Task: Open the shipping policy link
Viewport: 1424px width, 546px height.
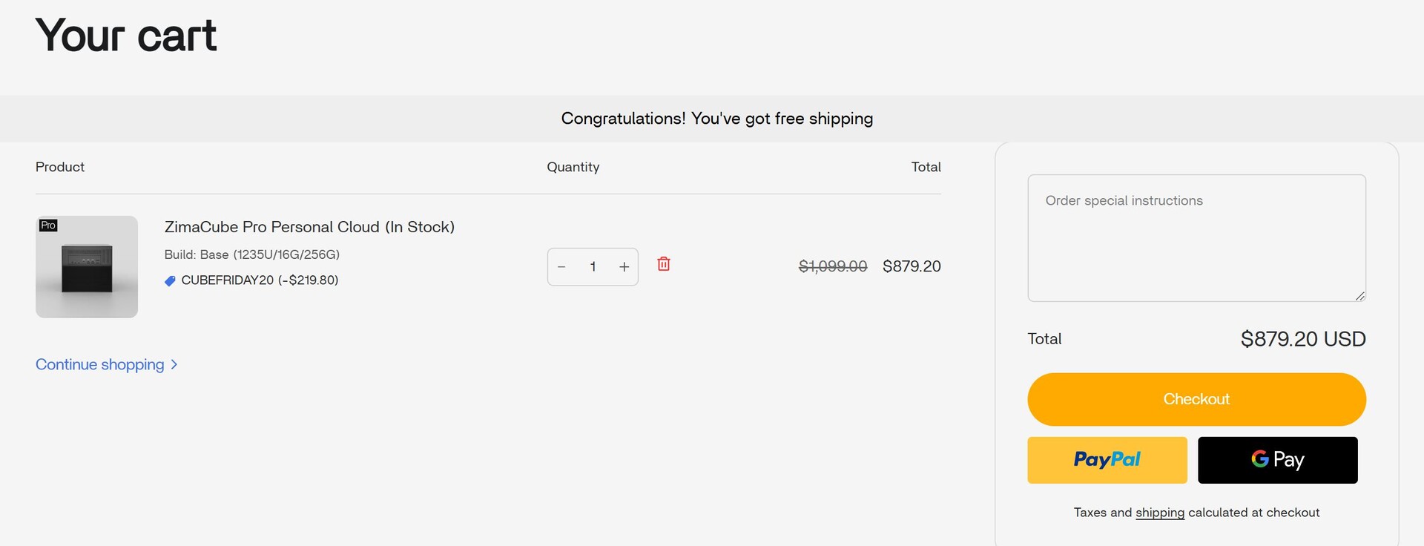Action: [1160, 513]
